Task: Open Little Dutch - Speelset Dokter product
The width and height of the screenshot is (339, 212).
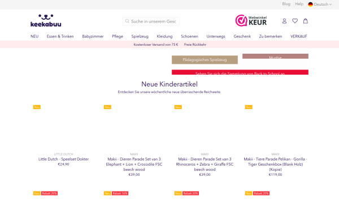Action: click(x=63, y=159)
